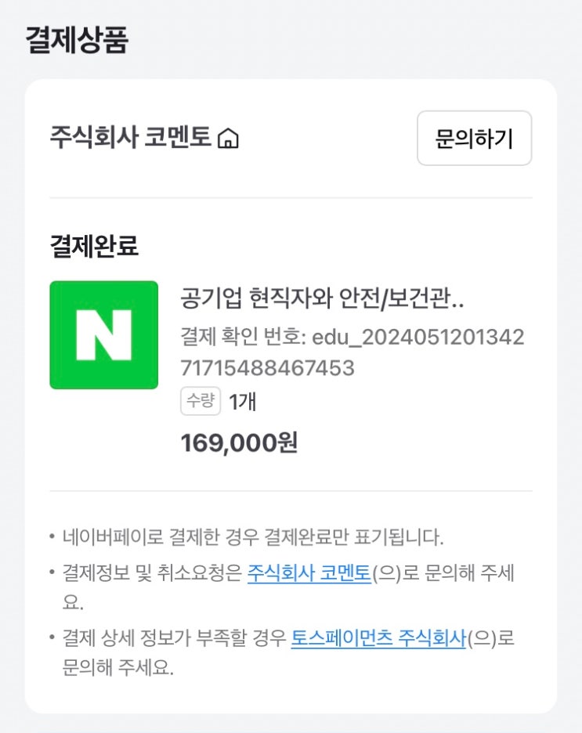Image resolution: width=582 pixels, height=733 pixels.
Task: Click the 결제정보 및 취소요청은 notice text
Action: (x=154, y=572)
